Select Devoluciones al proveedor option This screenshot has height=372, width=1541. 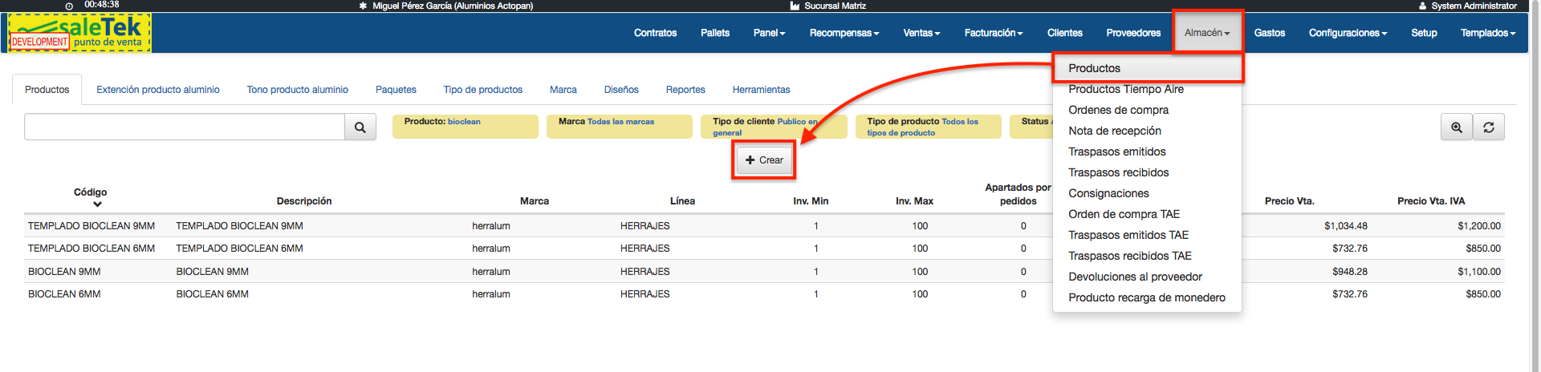pyautogui.click(x=1135, y=277)
